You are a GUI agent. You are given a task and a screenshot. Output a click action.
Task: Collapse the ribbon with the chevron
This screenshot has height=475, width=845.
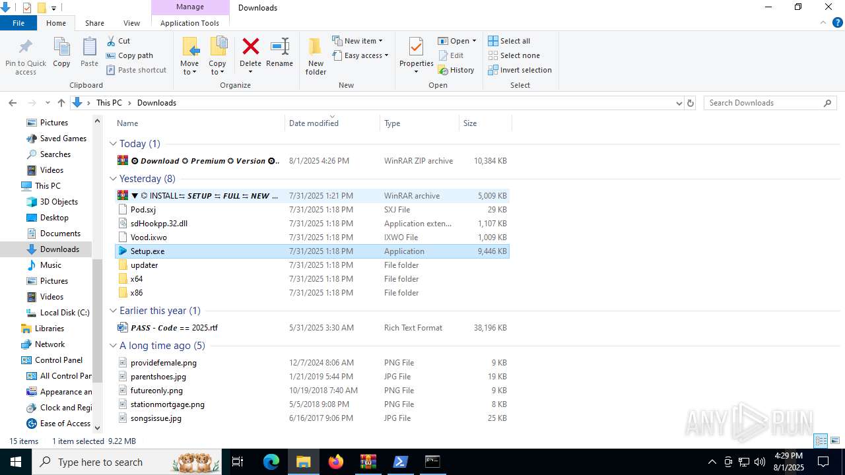[823, 22]
